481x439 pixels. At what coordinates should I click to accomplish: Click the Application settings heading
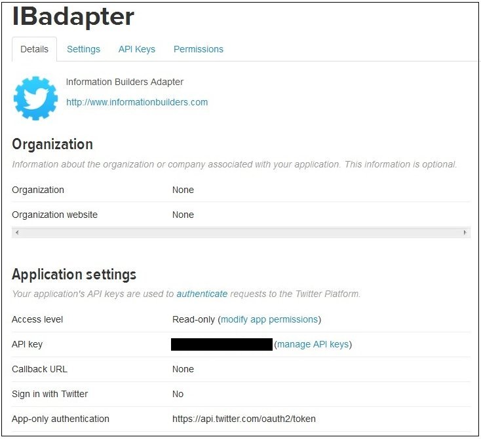coord(74,275)
